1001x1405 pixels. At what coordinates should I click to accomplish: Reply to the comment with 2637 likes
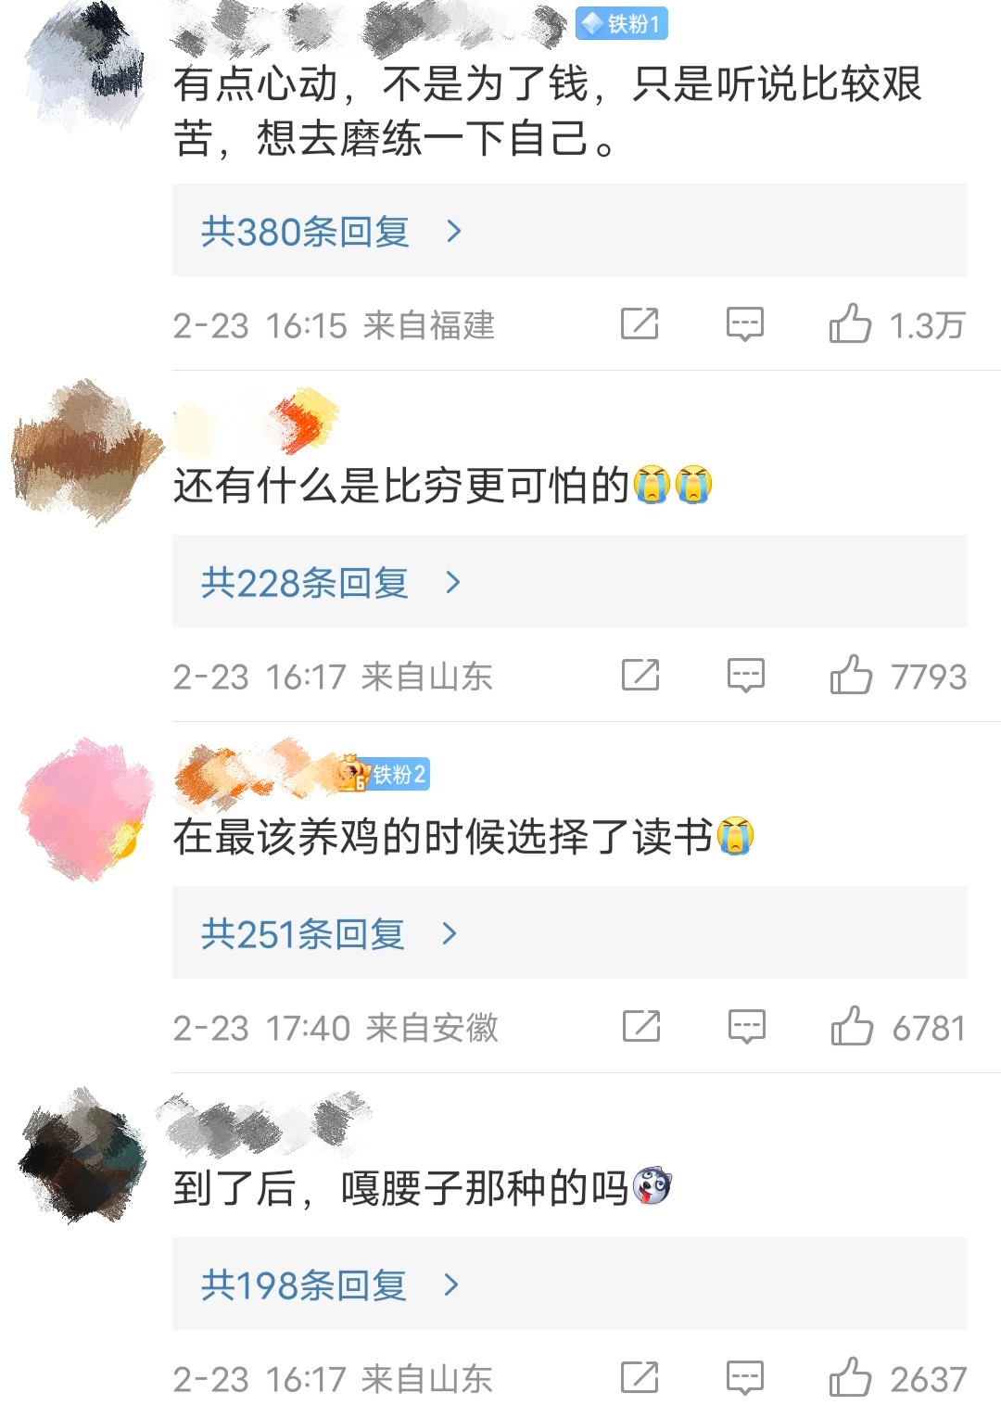coord(745,1377)
